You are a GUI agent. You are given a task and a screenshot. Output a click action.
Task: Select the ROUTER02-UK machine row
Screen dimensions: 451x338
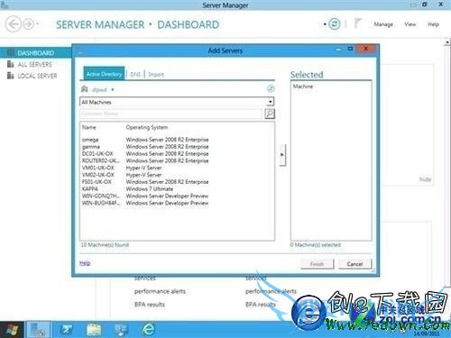coord(177,160)
